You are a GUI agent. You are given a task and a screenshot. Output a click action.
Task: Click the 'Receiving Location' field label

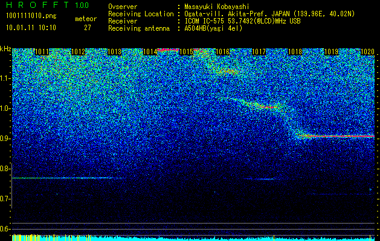tap(141, 14)
